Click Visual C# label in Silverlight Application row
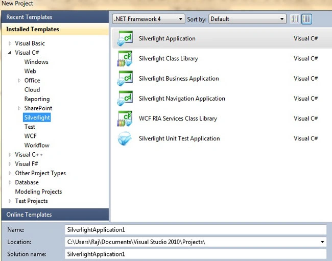Screen dimensions: 332x261 point(306,38)
